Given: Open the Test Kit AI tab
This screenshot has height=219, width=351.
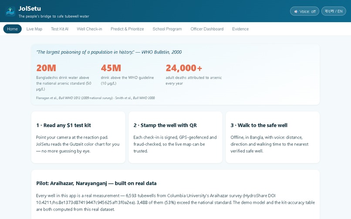Looking at the screenshot, I should coord(60,29).
